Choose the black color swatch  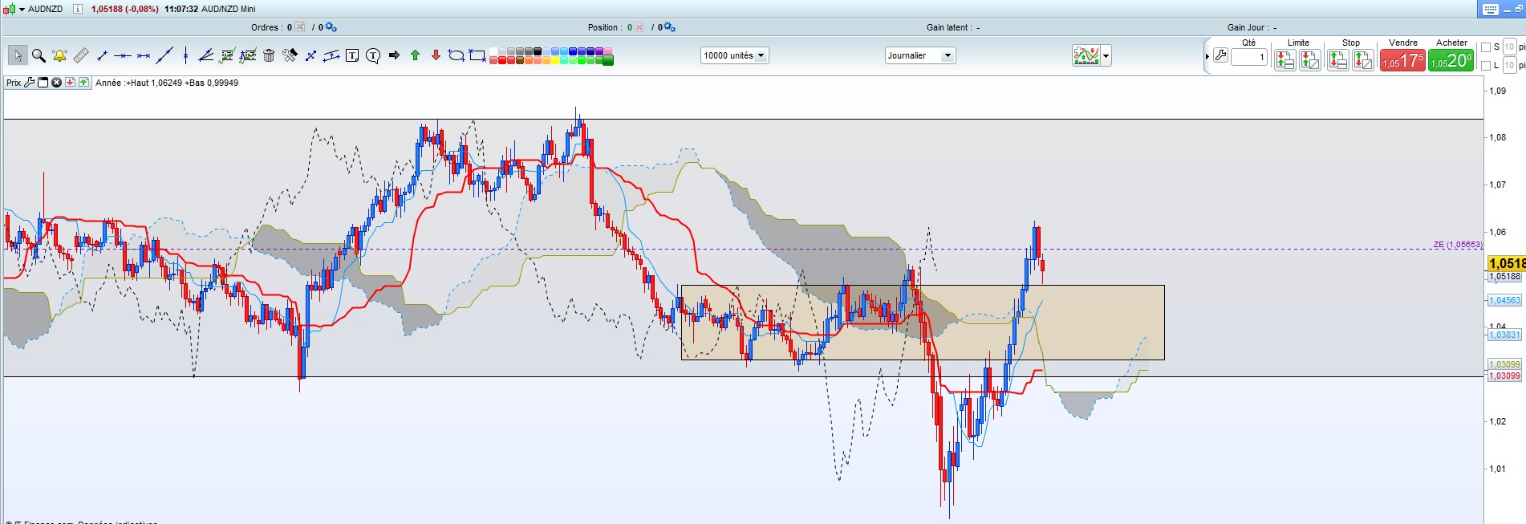(538, 51)
